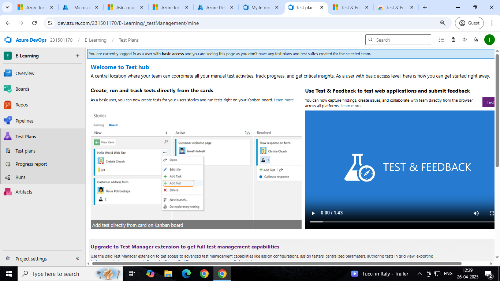Click the address bar URL
The image size is (500, 281).
click(x=128, y=23)
